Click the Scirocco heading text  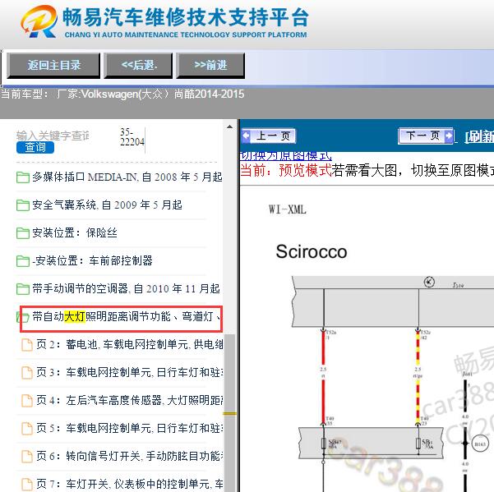312,251
